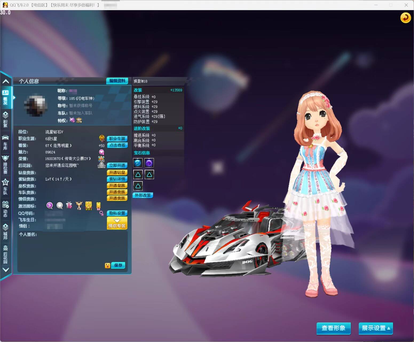This screenshot has height=342, width=414.
Task: Click the 外形改装 button
Action: [x=143, y=195]
